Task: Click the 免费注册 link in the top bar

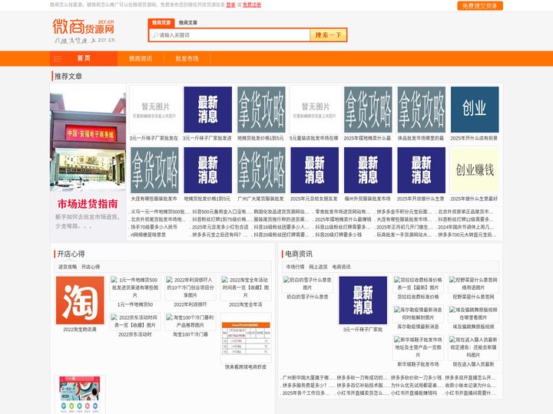Action: 252,5
